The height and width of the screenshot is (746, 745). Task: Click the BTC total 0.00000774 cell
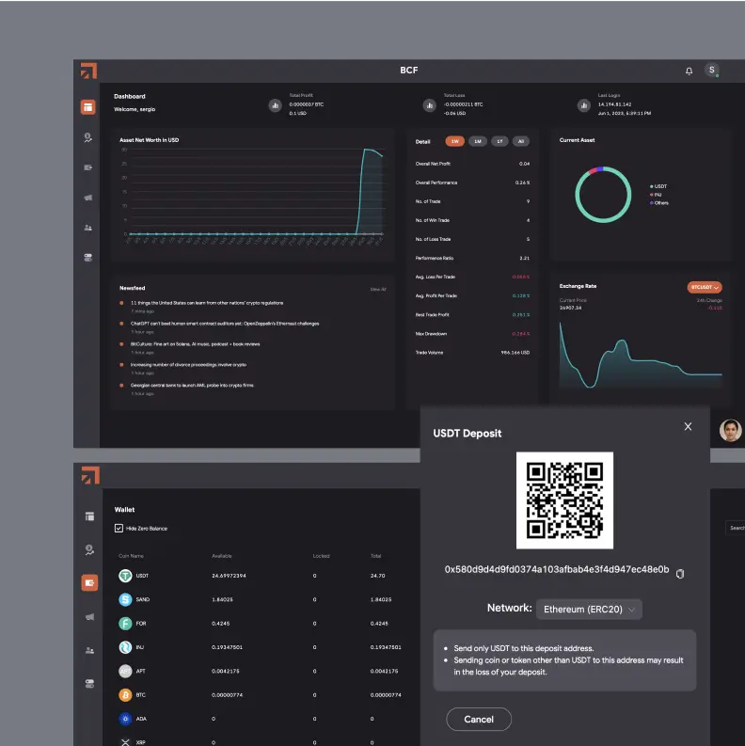click(386, 695)
